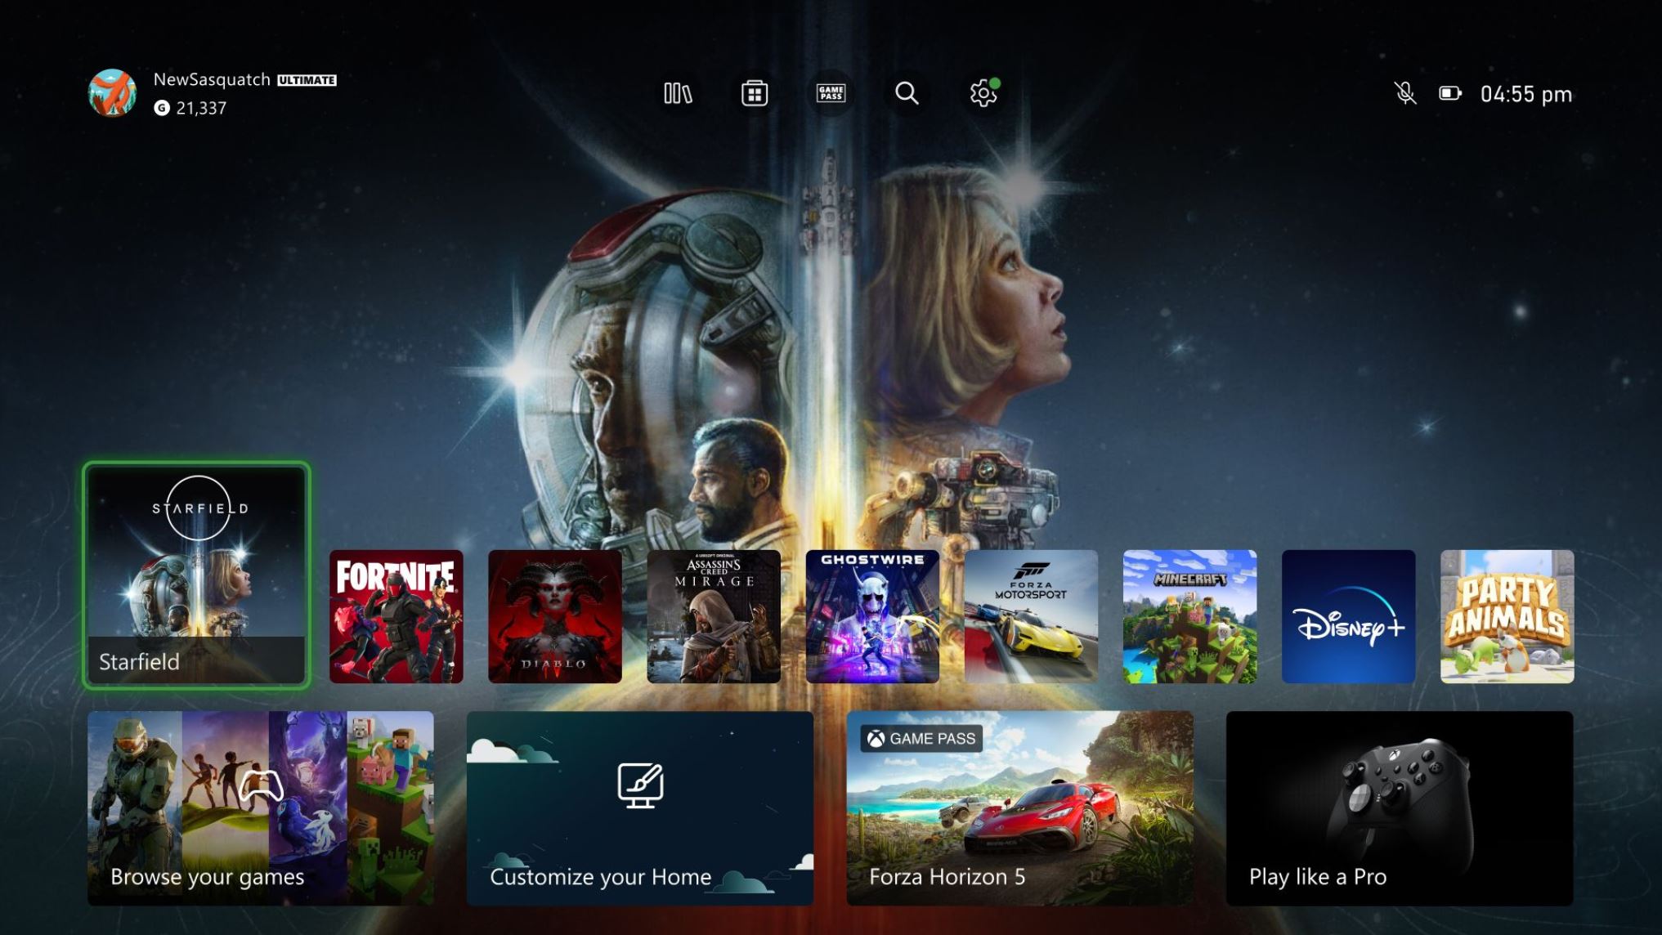The width and height of the screenshot is (1662, 935).
Task: Open the Library panel icon
Action: point(677,92)
